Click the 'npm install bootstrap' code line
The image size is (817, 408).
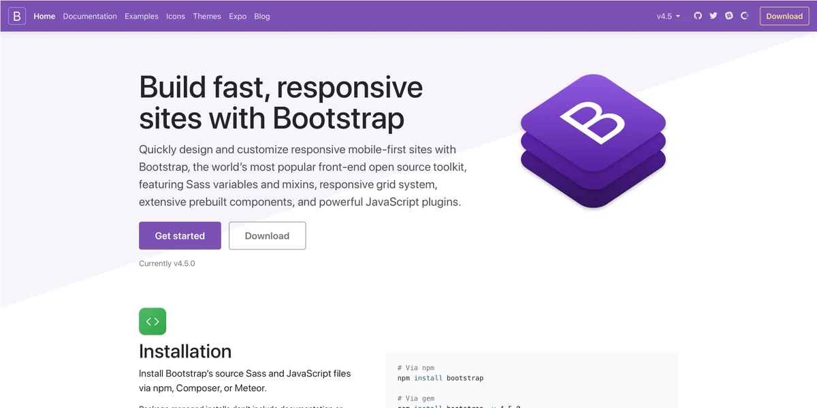(x=440, y=378)
